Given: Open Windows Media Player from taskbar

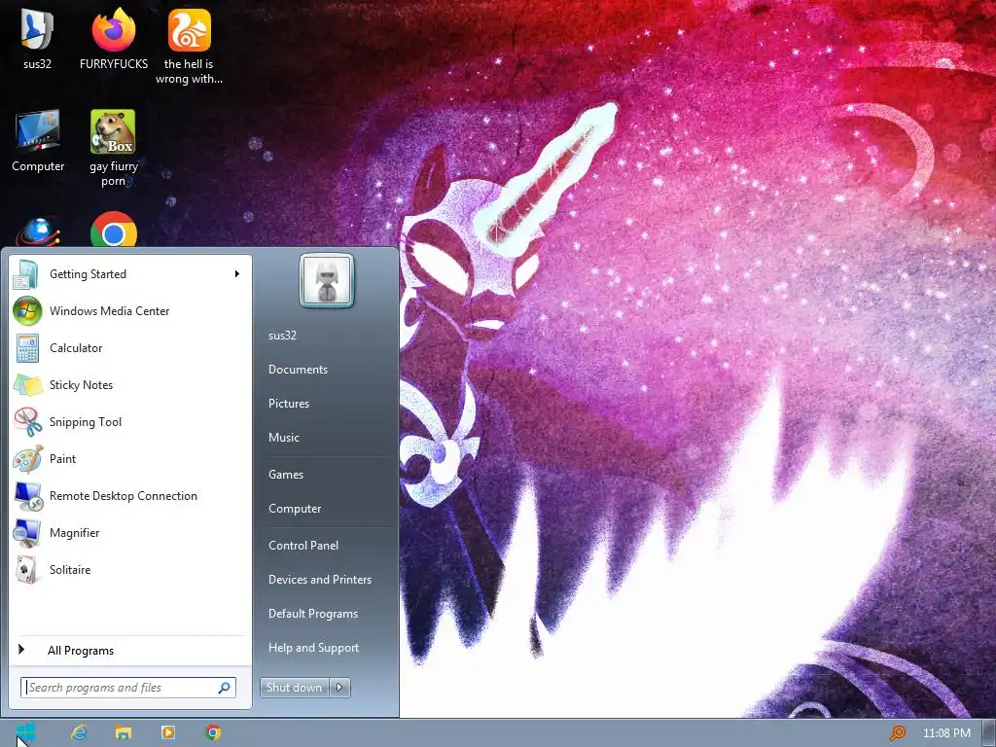Looking at the screenshot, I should pos(168,732).
